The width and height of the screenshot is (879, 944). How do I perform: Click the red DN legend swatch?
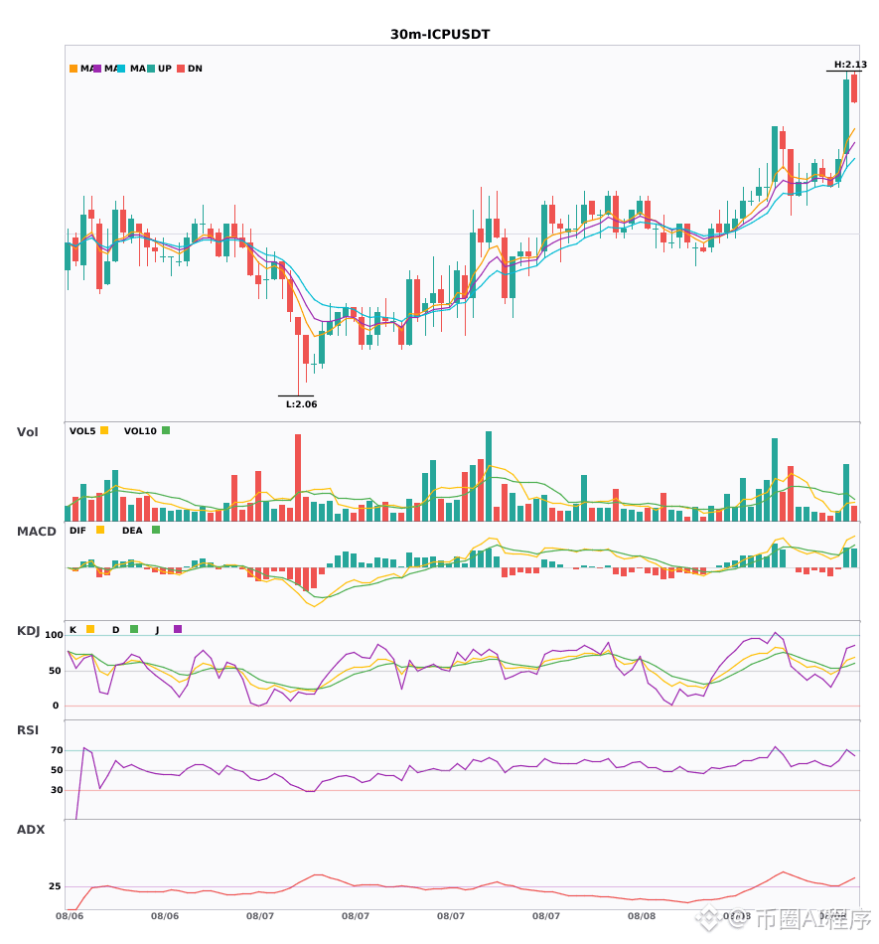point(181,69)
